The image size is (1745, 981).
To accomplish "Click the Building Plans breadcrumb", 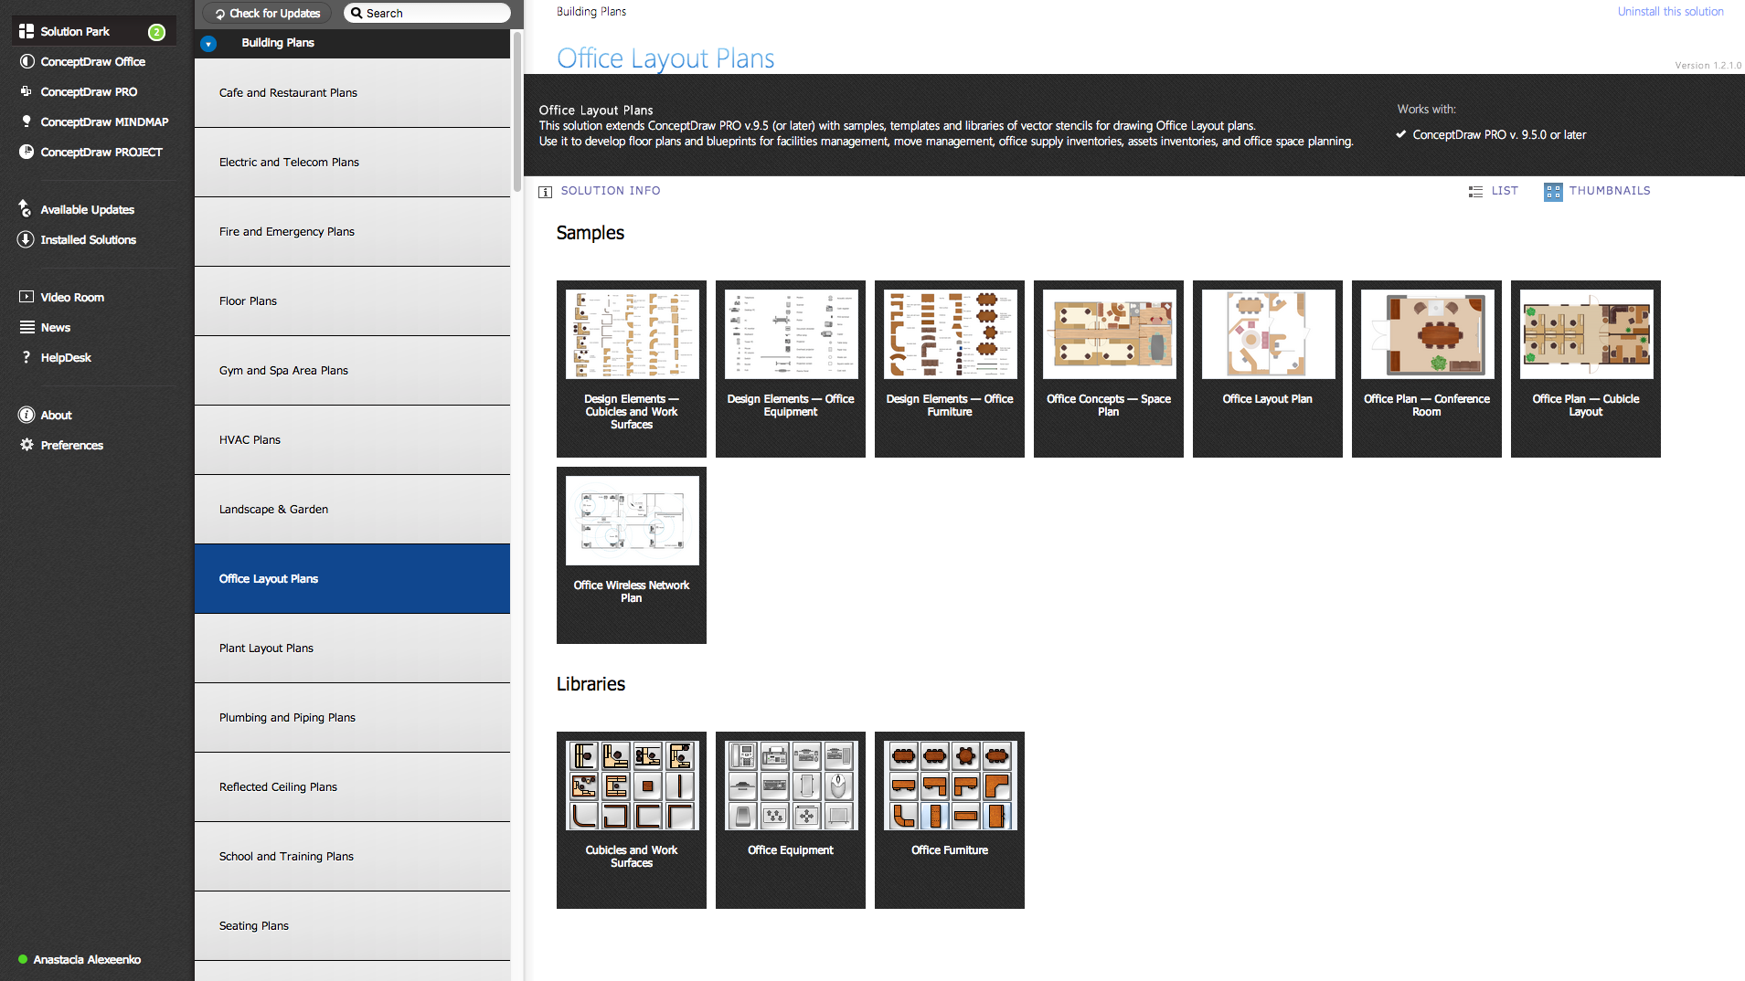I will coord(591,12).
